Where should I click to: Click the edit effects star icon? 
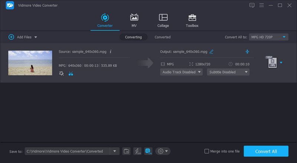(62, 73)
